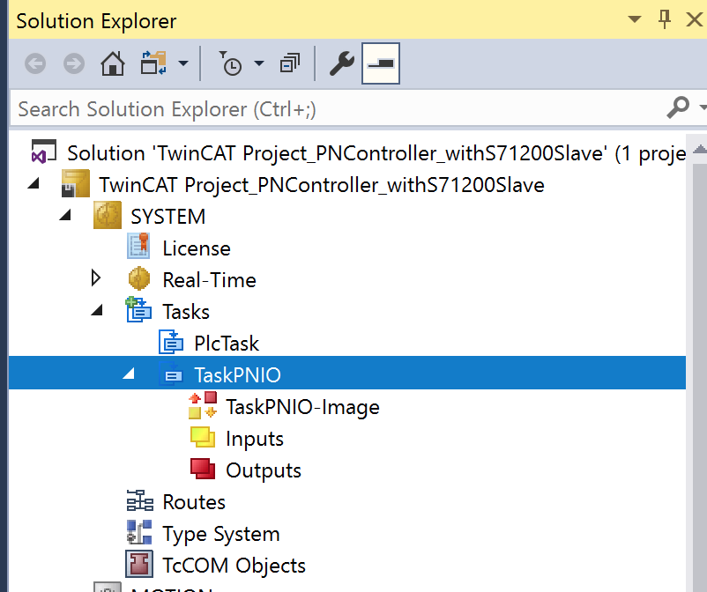Select the Outputs item
This screenshot has width=707, height=592.
264,470
